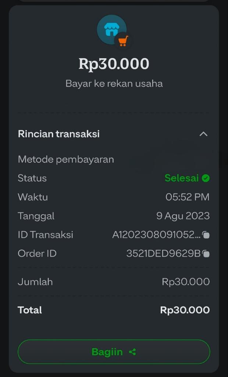The height and width of the screenshot is (377, 228).
Task: Tap the share icon inside the Bagiin button
Action: coord(133,352)
